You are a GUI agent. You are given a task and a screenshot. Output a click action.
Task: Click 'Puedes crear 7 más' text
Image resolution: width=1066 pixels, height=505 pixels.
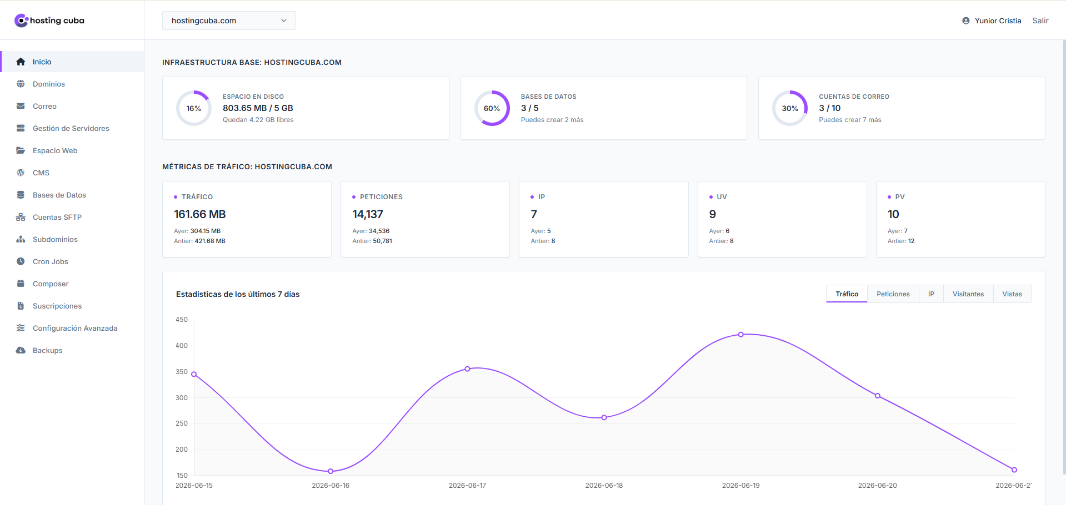[850, 120]
